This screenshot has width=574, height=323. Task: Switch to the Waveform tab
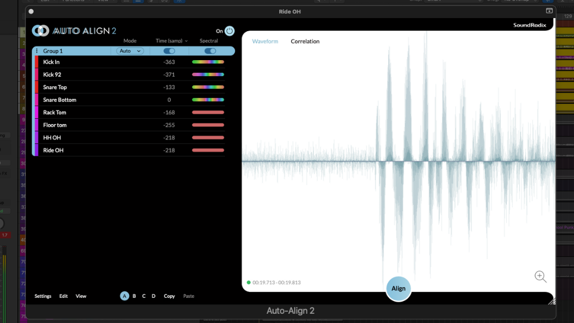[265, 42]
